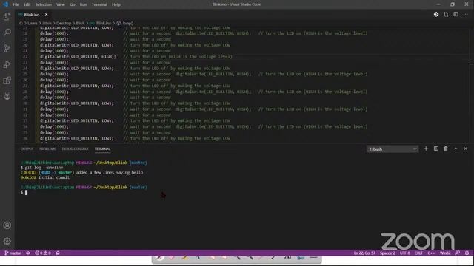Viewport: 474px width, 266px height.
Task: Close the Blink.ino editor tab
Action: tap(46, 15)
